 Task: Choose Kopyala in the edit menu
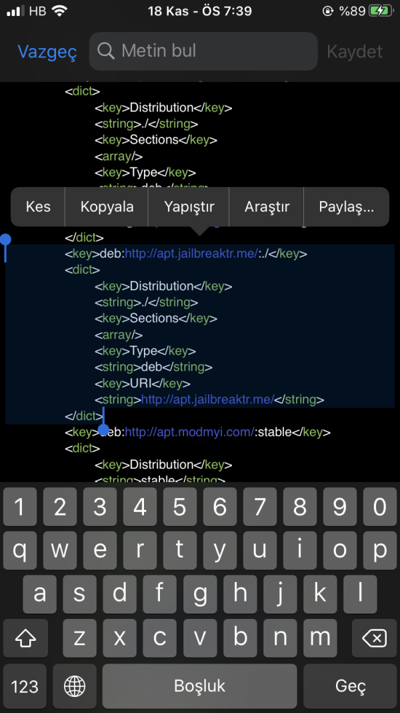pyautogui.click(x=107, y=206)
